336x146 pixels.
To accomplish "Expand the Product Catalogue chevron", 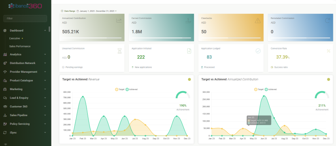I will pyautogui.click(x=45, y=80).
